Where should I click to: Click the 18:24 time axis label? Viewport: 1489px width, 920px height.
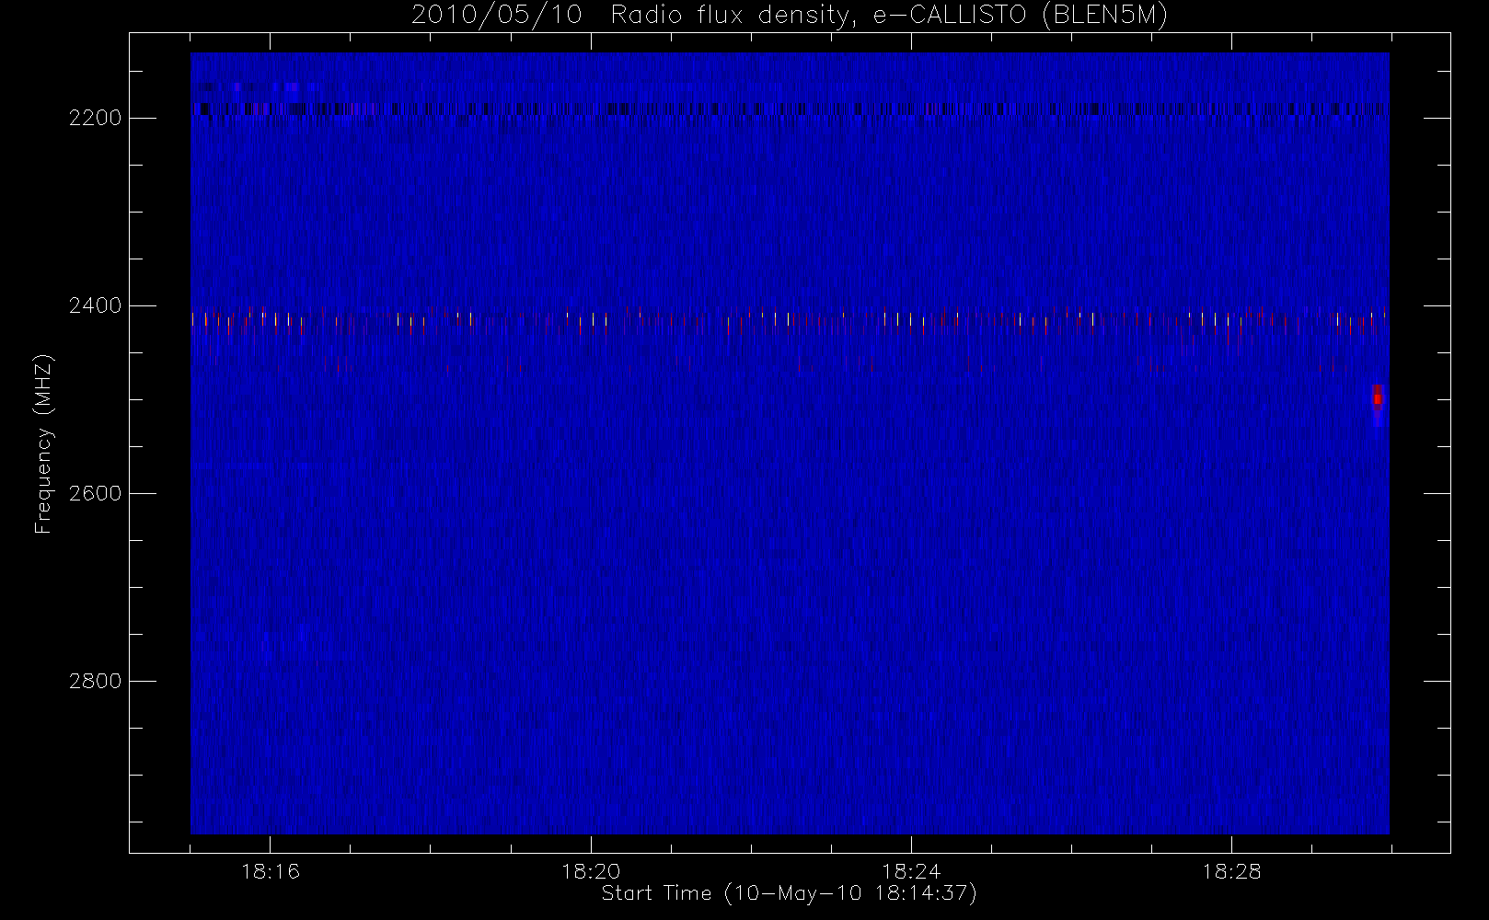coord(911,871)
